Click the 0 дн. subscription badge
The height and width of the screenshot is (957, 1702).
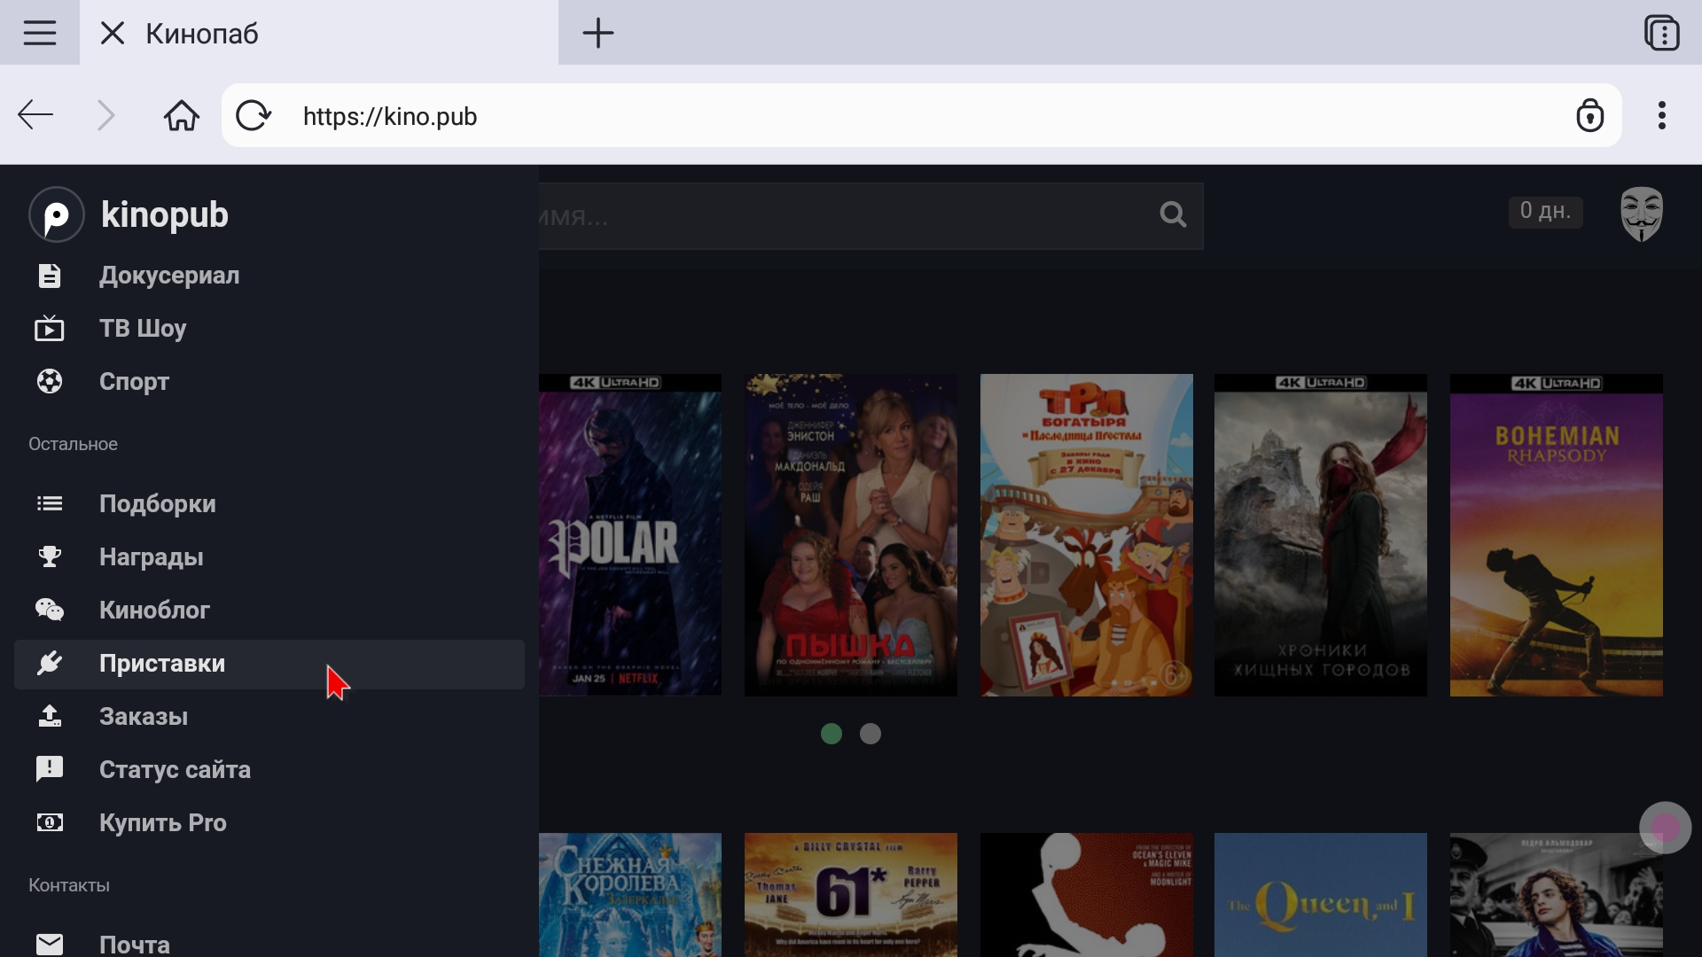click(x=1545, y=211)
